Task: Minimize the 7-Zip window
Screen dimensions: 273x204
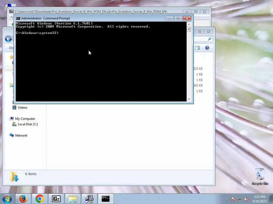Action: click(x=187, y=12)
